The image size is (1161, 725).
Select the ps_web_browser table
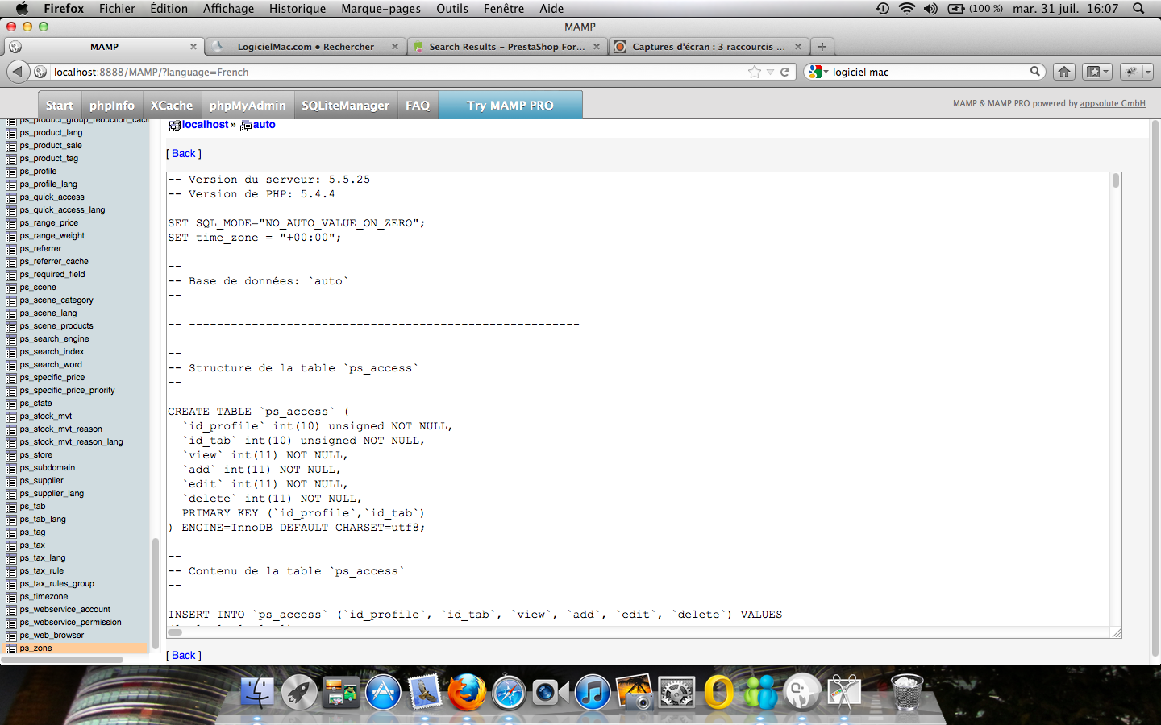tap(52, 635)
